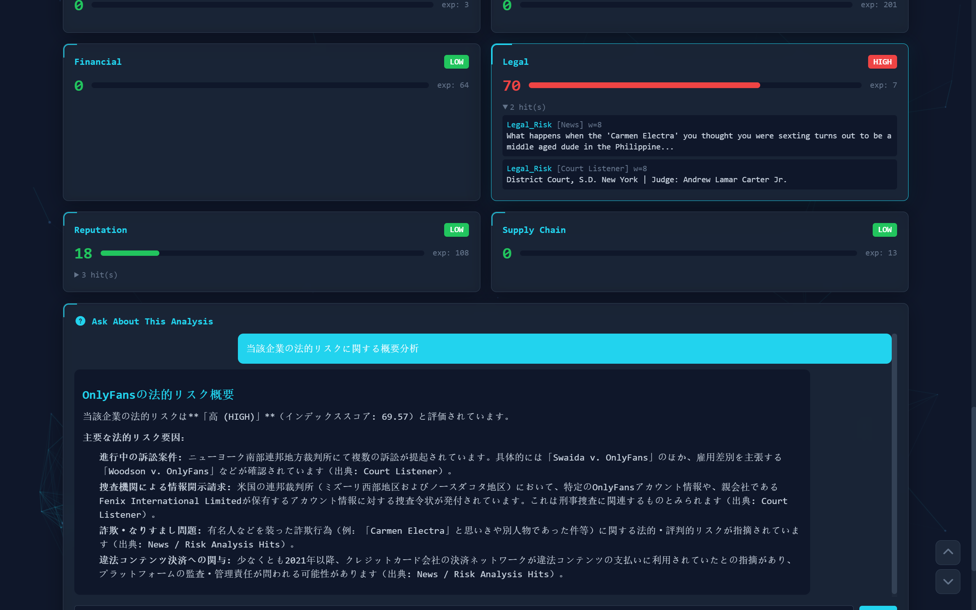Click the Legal exp: 7 label
This screenshot has width=976, height=610.
(883, 85)
